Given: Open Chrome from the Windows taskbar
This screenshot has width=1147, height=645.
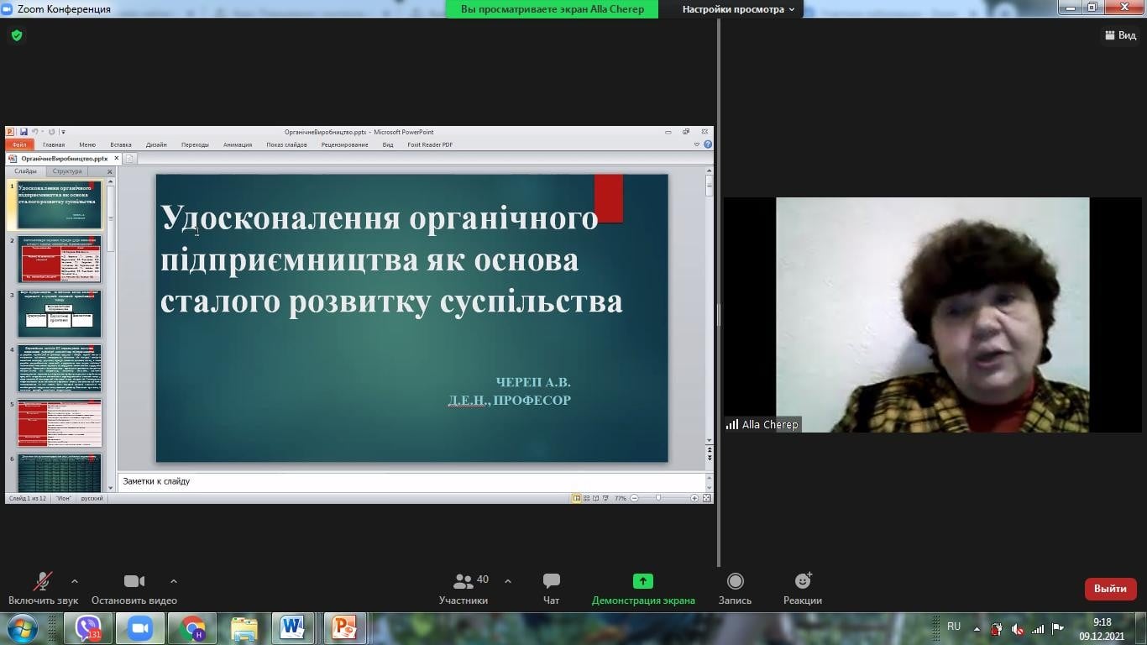Looking at the screenshot, I should click(192, 628).
